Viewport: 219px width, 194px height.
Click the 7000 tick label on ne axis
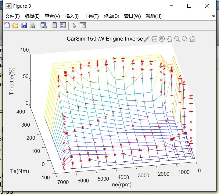point(63,182)
